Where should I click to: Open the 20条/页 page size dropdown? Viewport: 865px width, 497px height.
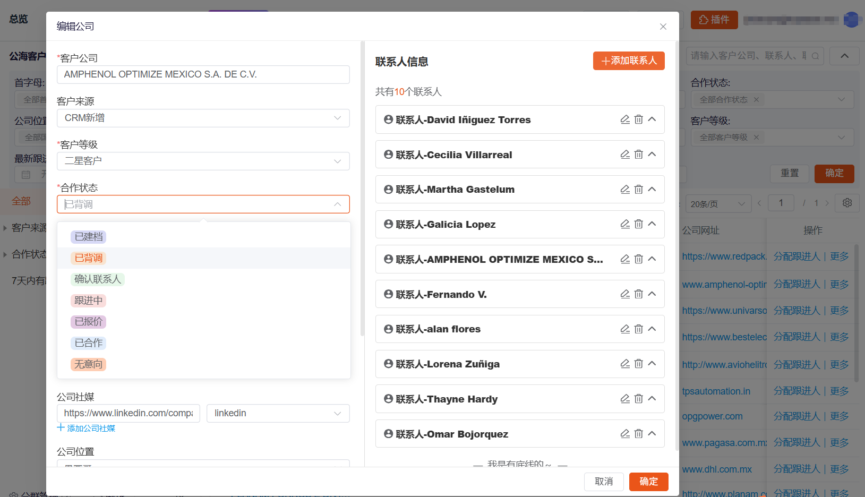[x=718, y=203]
